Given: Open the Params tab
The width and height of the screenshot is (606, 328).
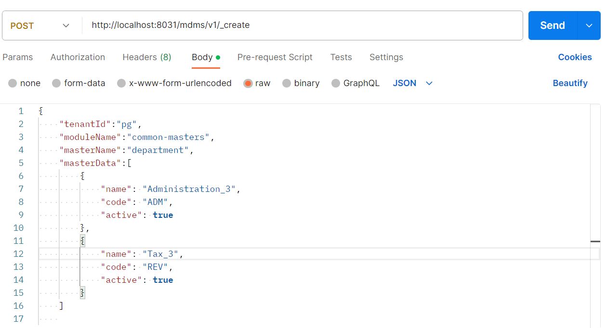Looking at the screenshot, I should point(18,57).
